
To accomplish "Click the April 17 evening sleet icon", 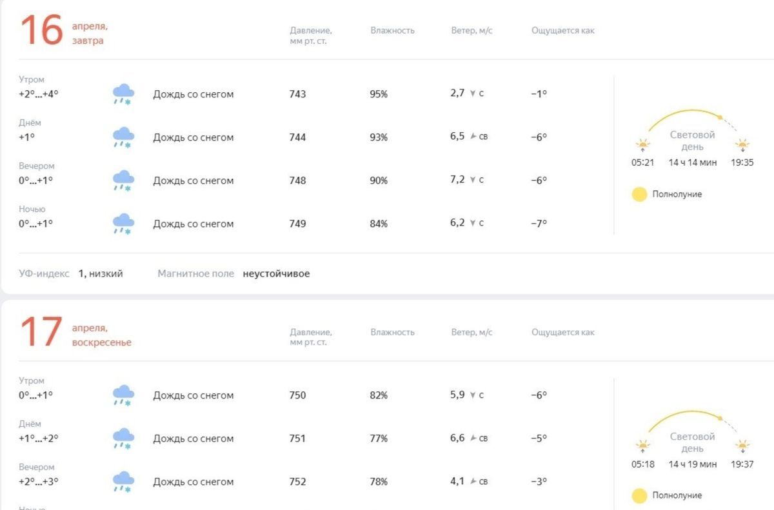I will (123, 482).
